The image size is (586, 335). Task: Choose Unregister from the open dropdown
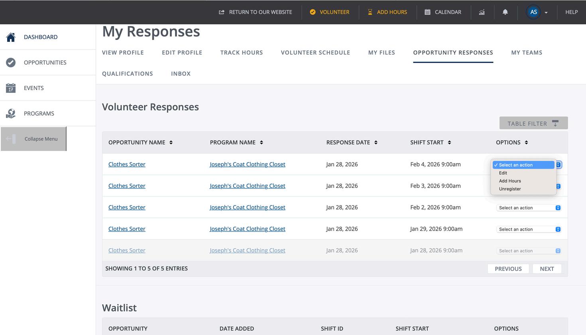pos(510,189)
